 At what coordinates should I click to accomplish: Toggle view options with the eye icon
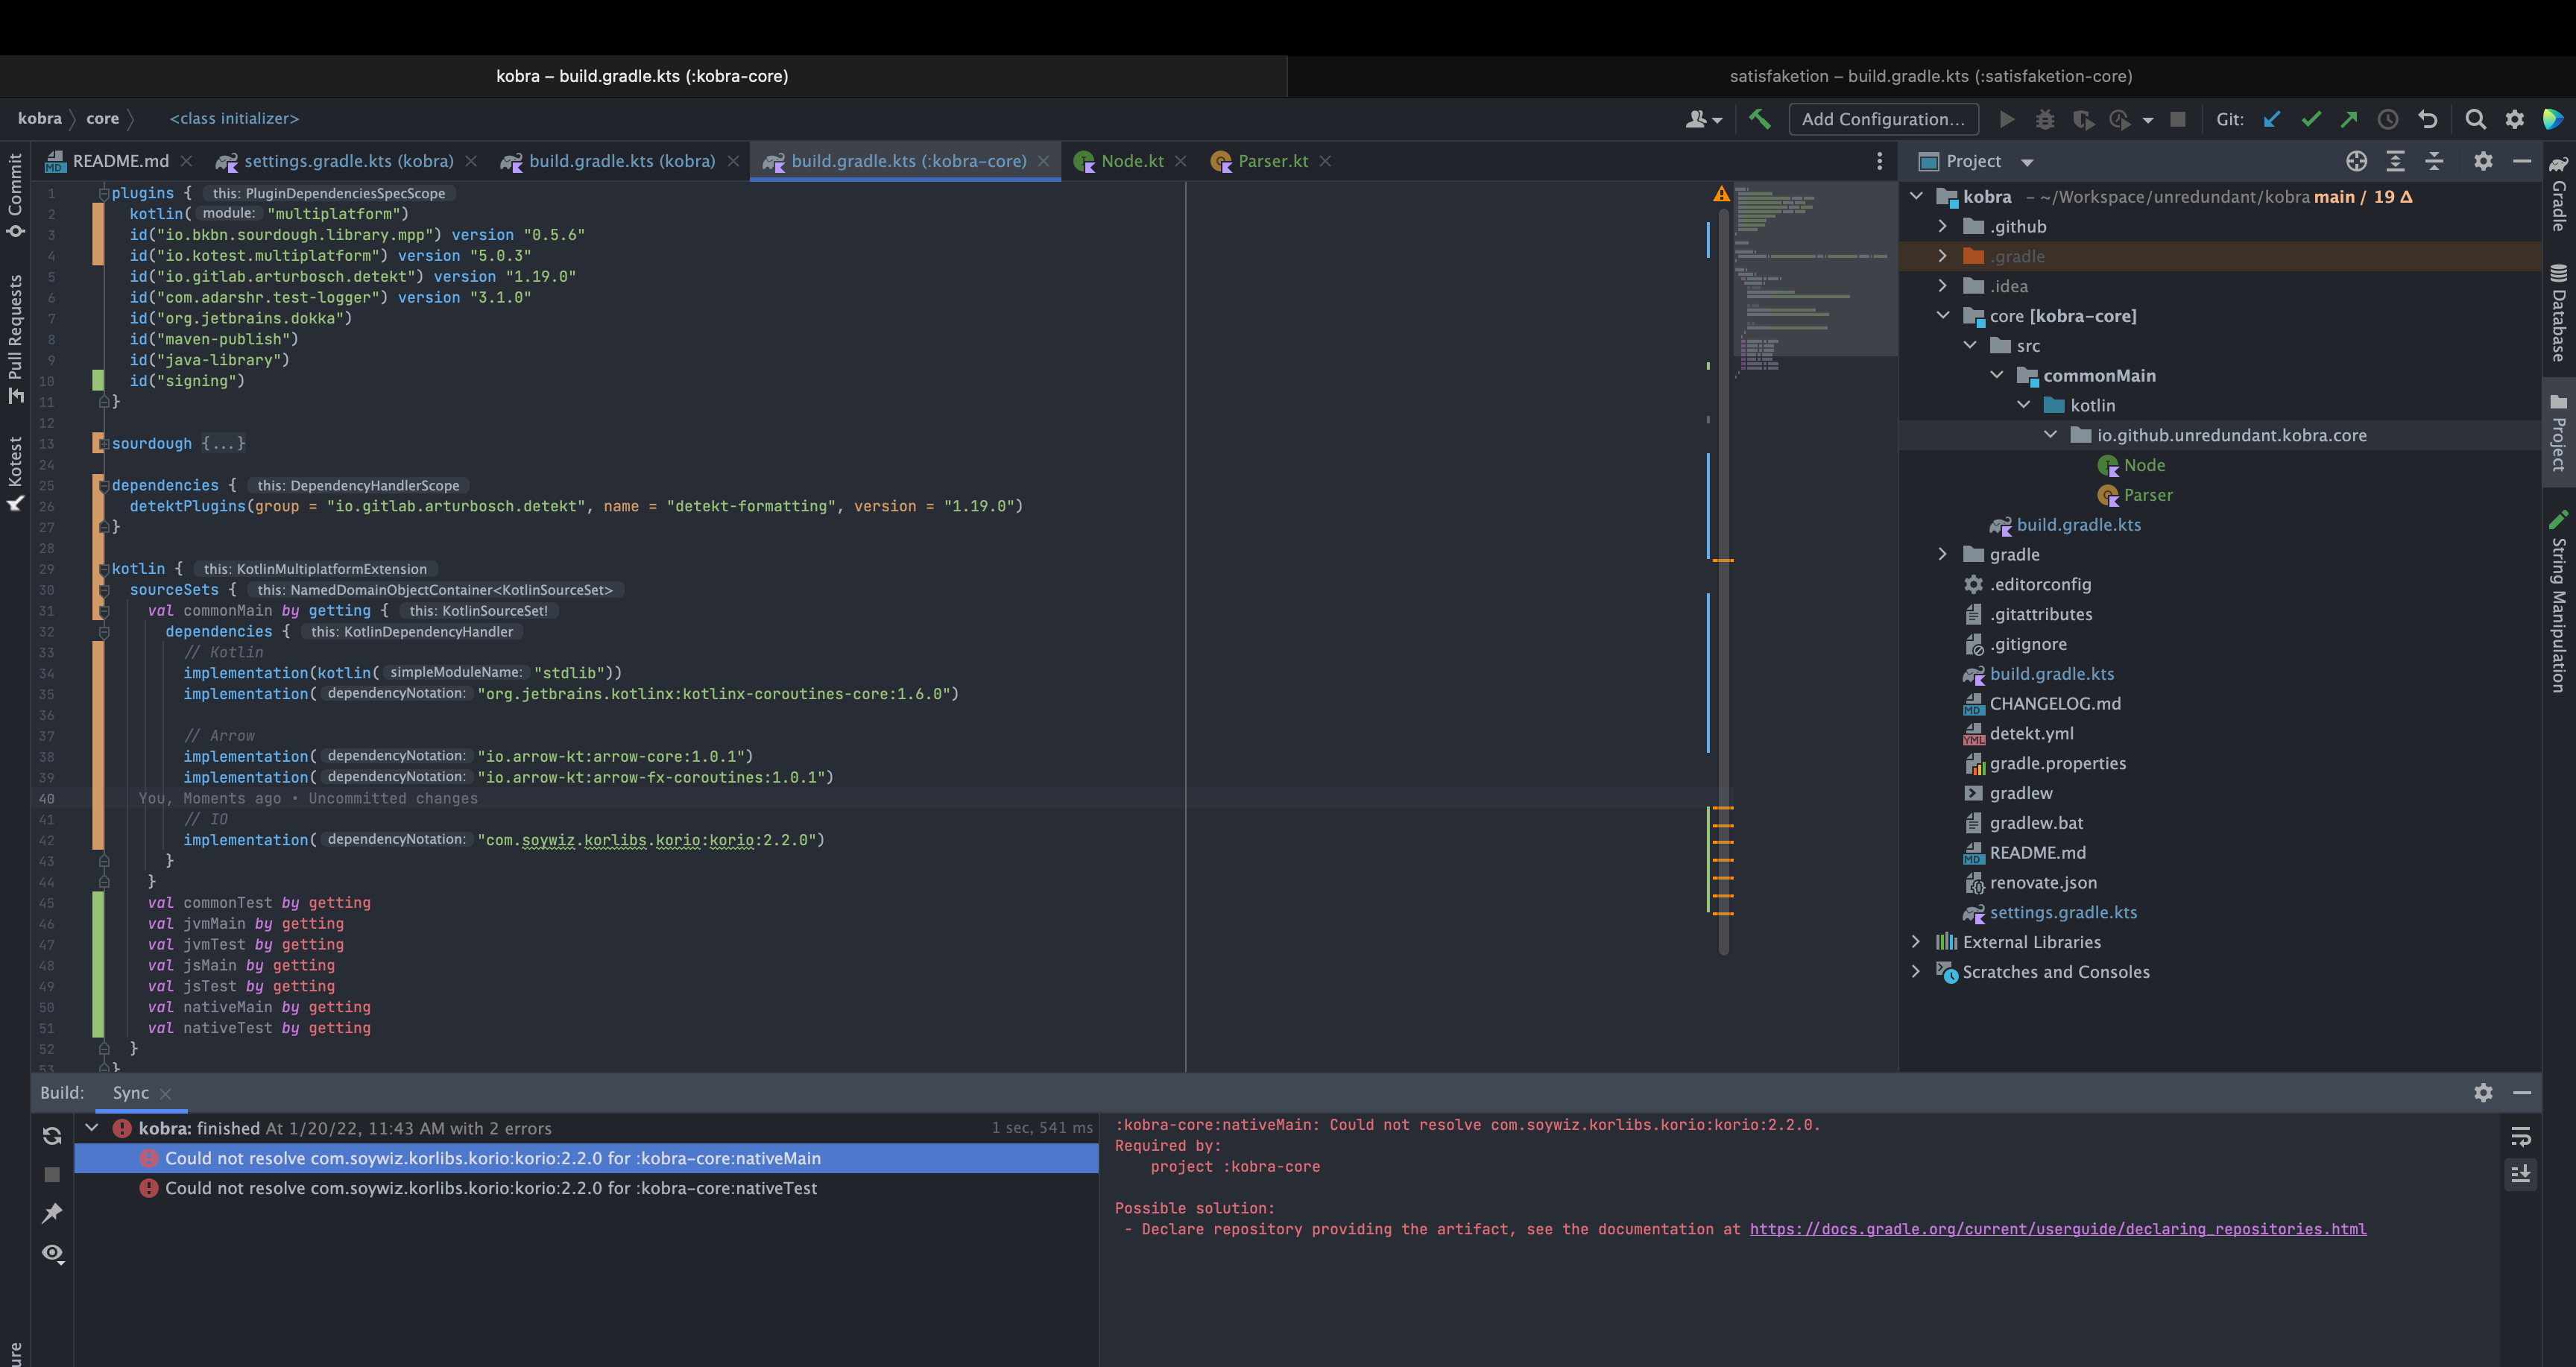coord(52,1253)
